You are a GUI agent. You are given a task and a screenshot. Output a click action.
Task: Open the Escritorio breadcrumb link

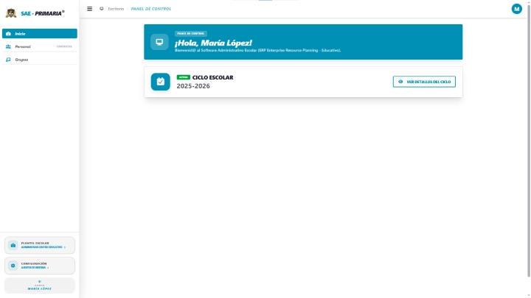coord(116,9)
